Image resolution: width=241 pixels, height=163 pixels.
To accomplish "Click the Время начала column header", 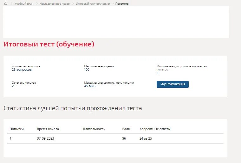I will tap(48, 129).
